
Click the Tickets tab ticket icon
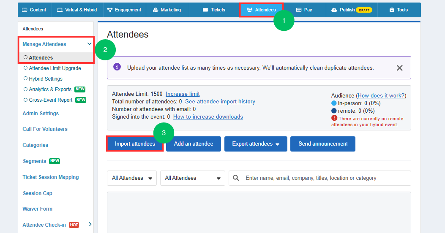205,10
